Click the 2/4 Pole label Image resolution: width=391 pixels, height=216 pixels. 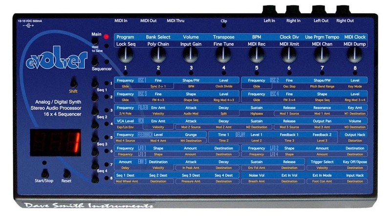coord(125,114)
